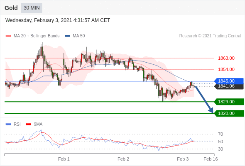245x166 pixels.
Task: Click the 30 MIN timeframe button
Action: click(x=32, y=8)
